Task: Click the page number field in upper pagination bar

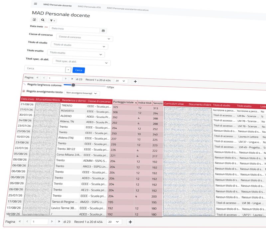Action: (55, 78)
